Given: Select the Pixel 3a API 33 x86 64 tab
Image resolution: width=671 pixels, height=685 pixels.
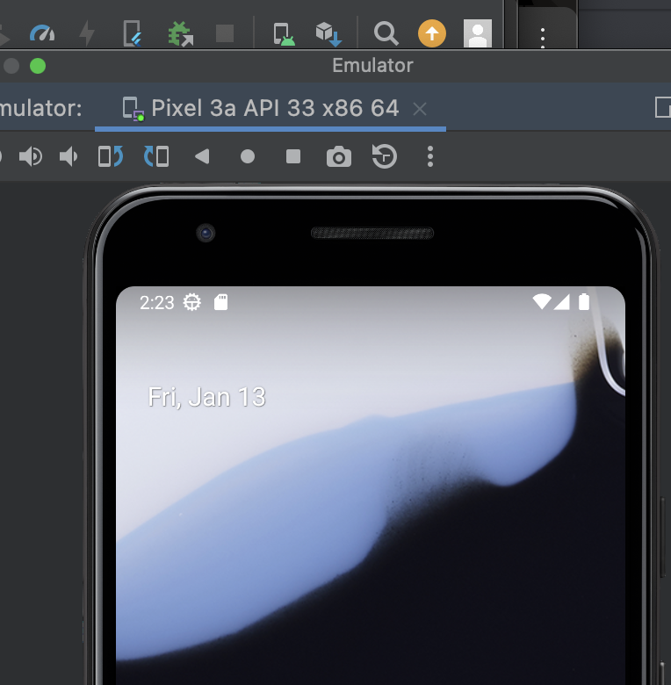Looking at the screenshot, I should [271, 108].
